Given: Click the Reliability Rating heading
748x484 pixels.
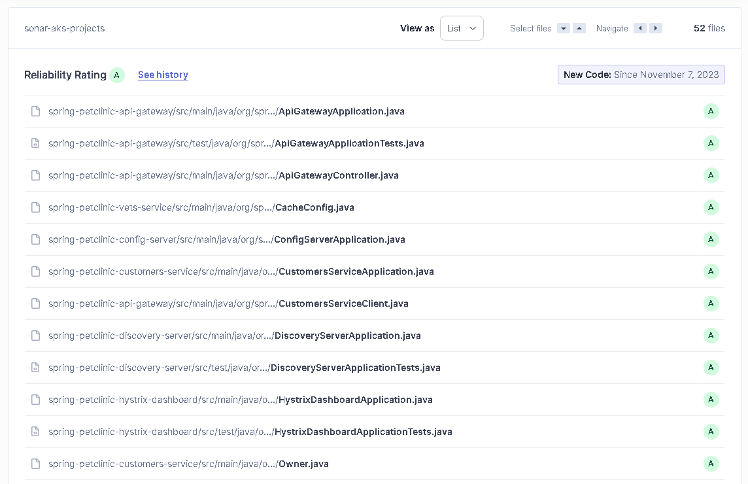Looking at the screenshot, I should coord(65,75).
